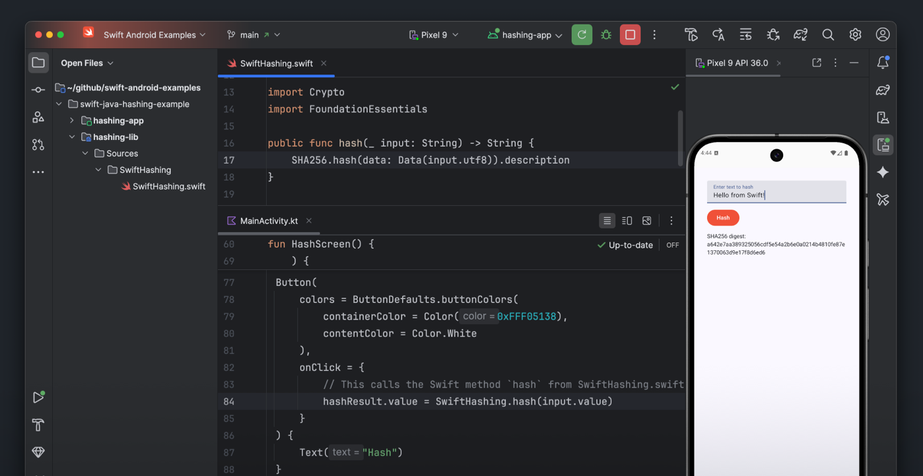The image size is (923, 476).
Task: Open Gemini with the sparkle icon
Action: point(883,172)
